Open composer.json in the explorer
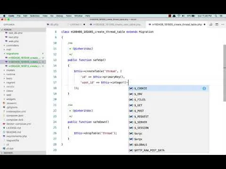 (x=15, y=115)
